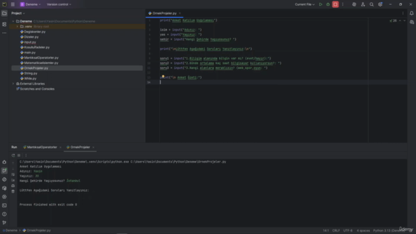Open the Deneme project dropdown
This screenshot has height=234, width=416.
pos(31,5)
